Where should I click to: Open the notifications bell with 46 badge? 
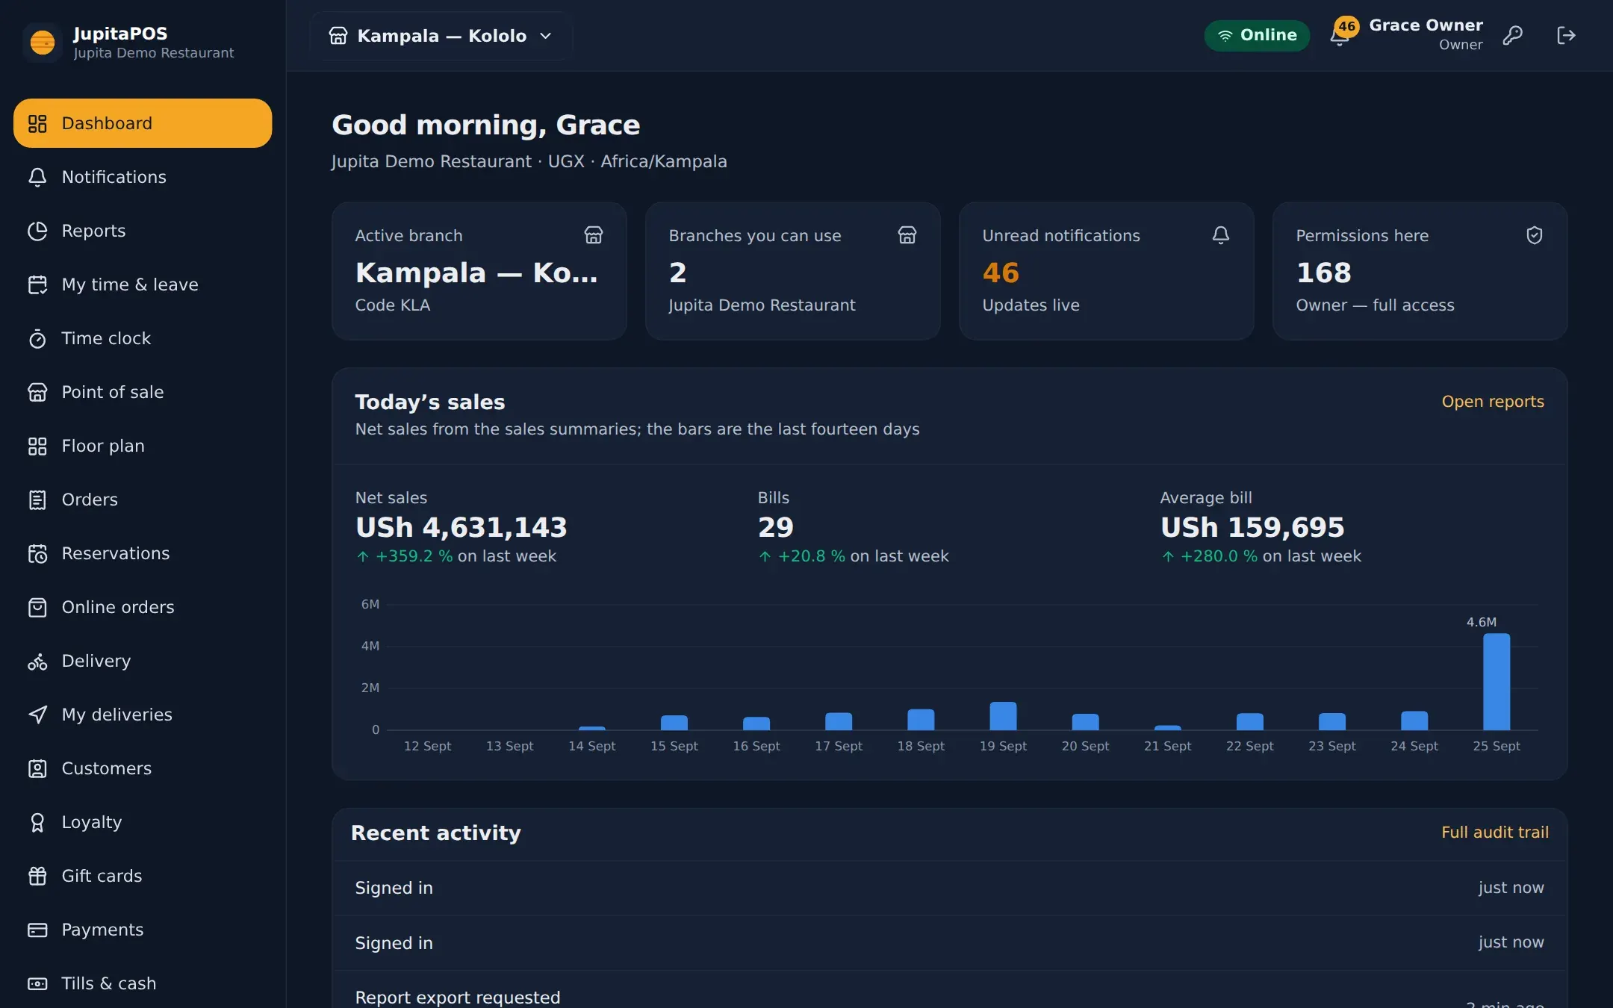coord(1342,33)
